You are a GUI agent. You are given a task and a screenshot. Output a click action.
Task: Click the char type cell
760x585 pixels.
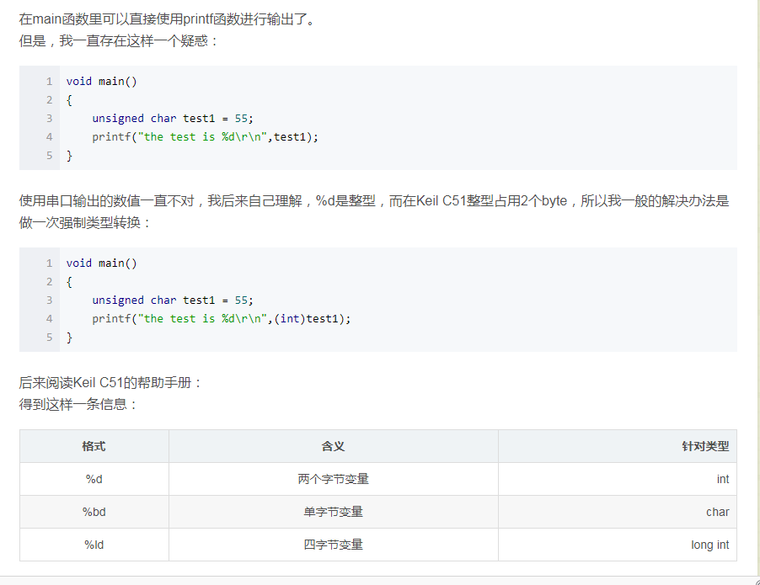click(716, 512)
